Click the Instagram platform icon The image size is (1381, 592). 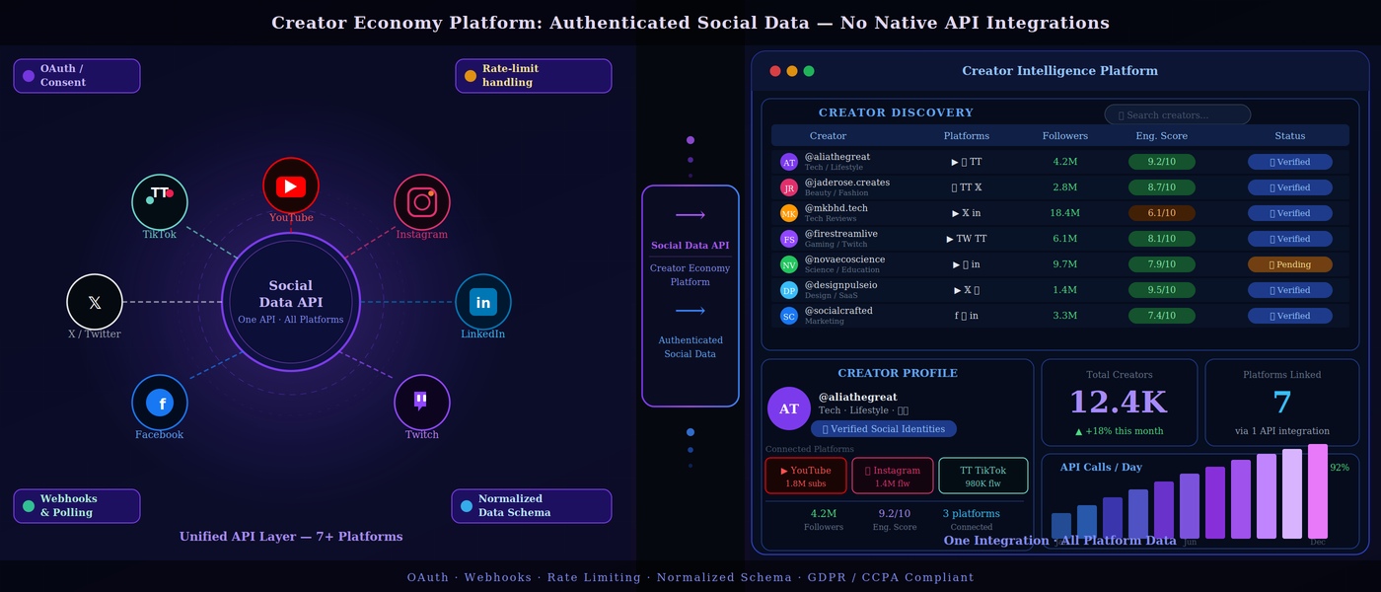pyautogui.click(x=422, y=201)
